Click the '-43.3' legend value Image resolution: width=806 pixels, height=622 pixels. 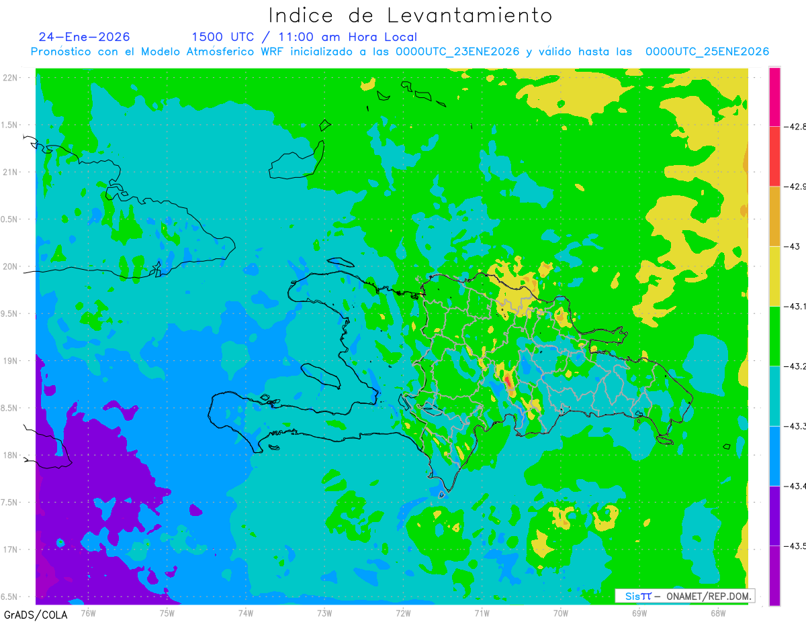coord(795,426)
